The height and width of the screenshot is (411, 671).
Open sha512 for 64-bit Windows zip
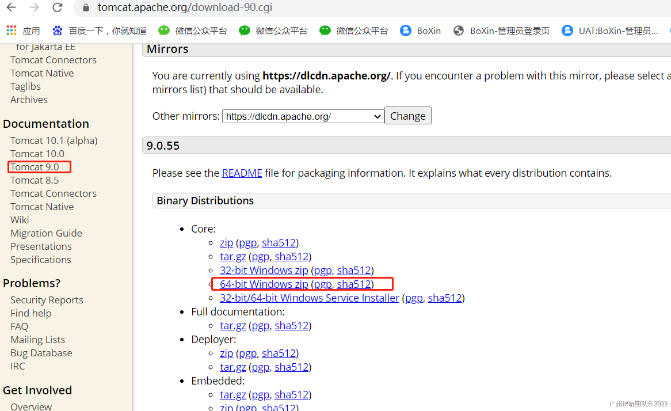tap(354, 284)
